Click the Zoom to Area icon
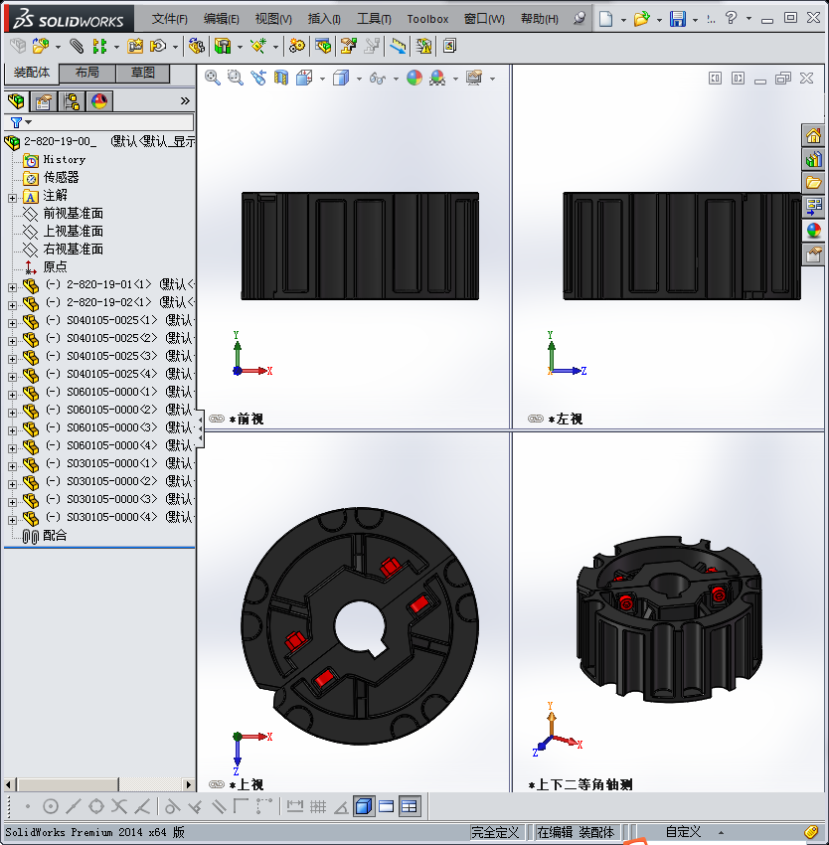The width and height of the screenshot is (829, 845). pyautogui.click(x=235, y=78)
